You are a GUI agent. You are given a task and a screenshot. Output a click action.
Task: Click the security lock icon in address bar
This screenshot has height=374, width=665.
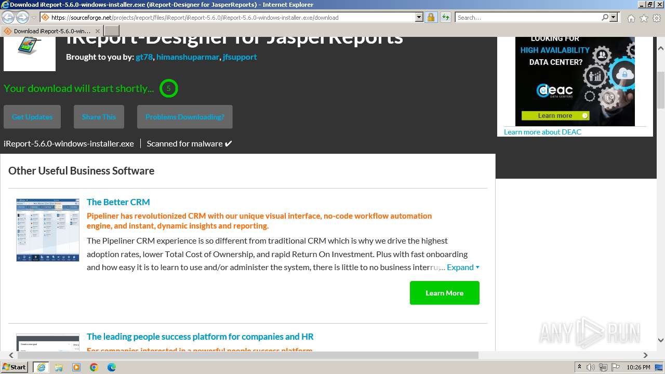[x=431, y=17]
